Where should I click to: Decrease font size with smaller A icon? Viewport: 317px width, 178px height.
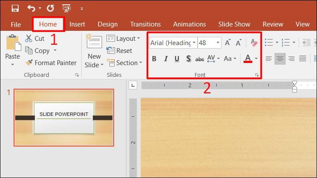tap(238, 43)
